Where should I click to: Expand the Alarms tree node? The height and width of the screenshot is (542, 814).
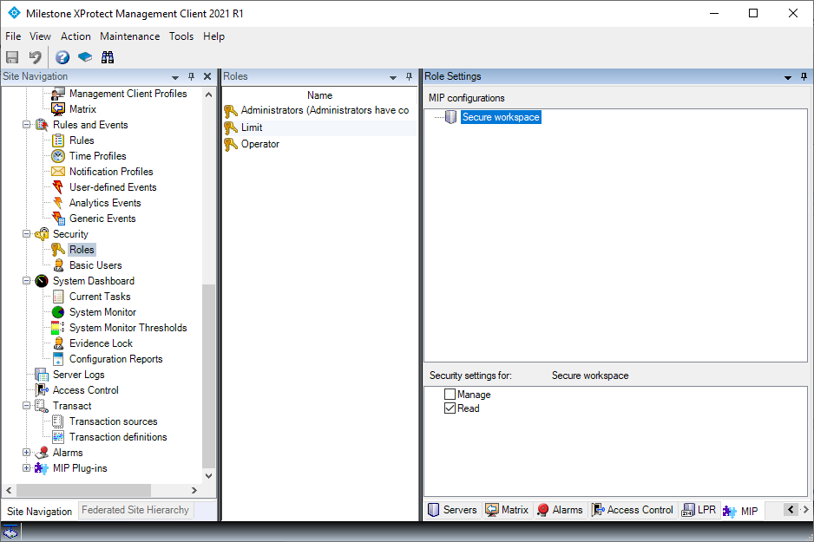pos(26,452)
